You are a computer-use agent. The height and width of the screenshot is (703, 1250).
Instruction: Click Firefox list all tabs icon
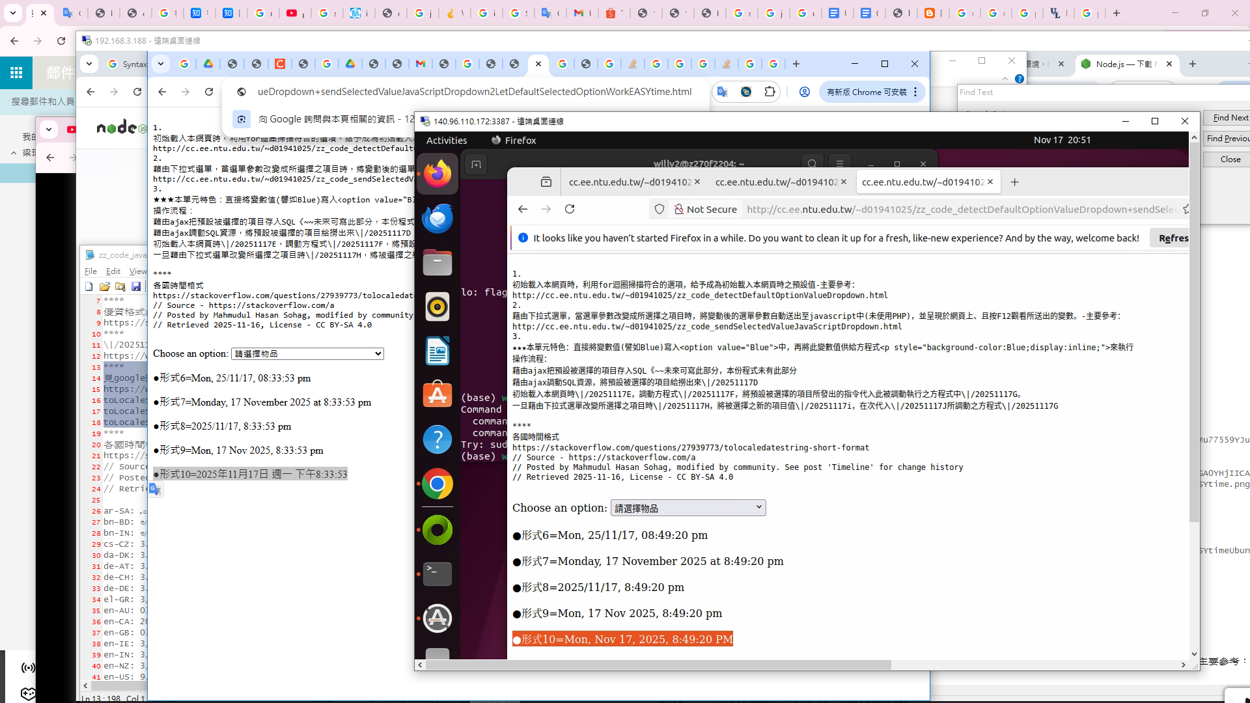pyautogui.click(x=546, y=182)
